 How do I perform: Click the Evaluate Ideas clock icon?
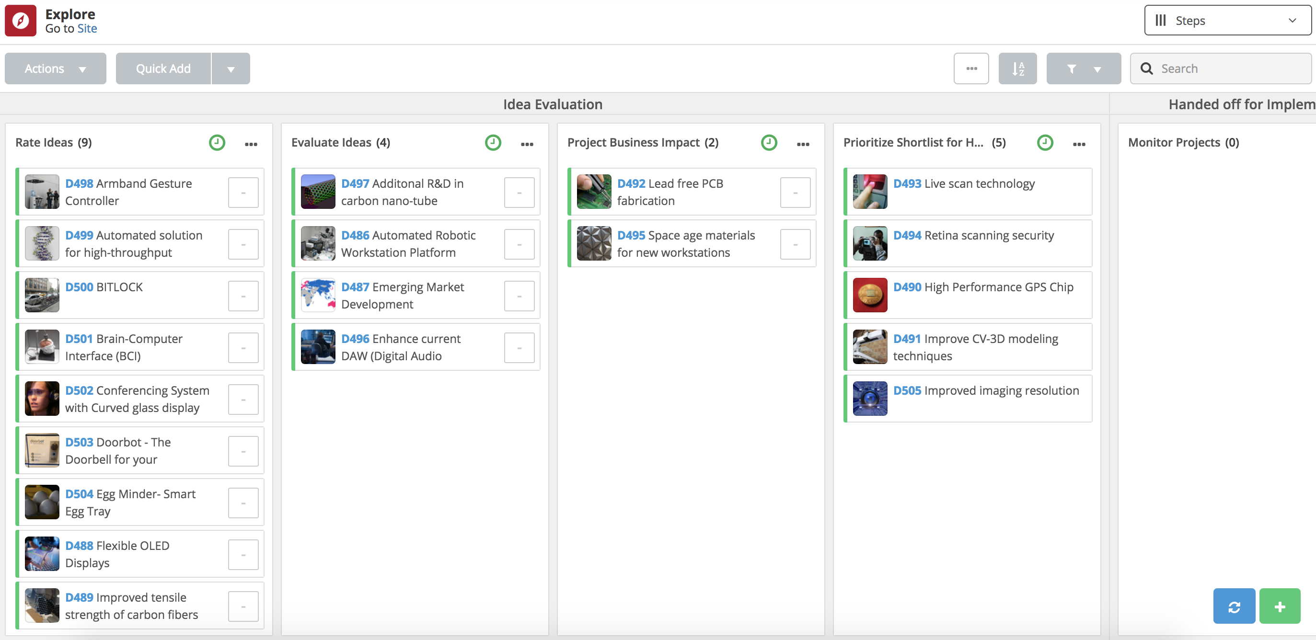[493, 142]
